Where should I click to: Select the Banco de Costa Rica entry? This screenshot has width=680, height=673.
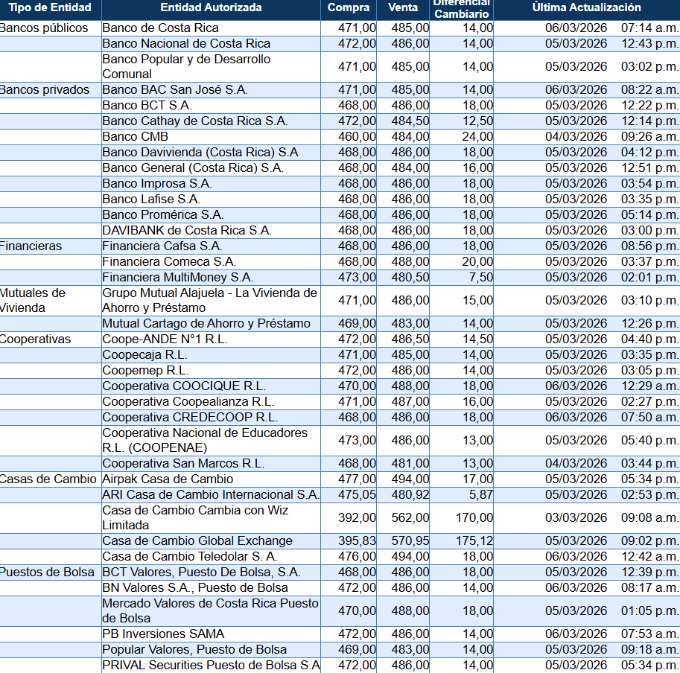(160, 28)
